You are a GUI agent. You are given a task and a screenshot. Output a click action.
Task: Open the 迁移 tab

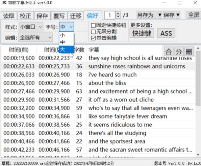76,16
